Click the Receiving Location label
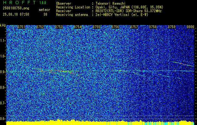Viewport: 197px width, 125px height. pos(73,7)
